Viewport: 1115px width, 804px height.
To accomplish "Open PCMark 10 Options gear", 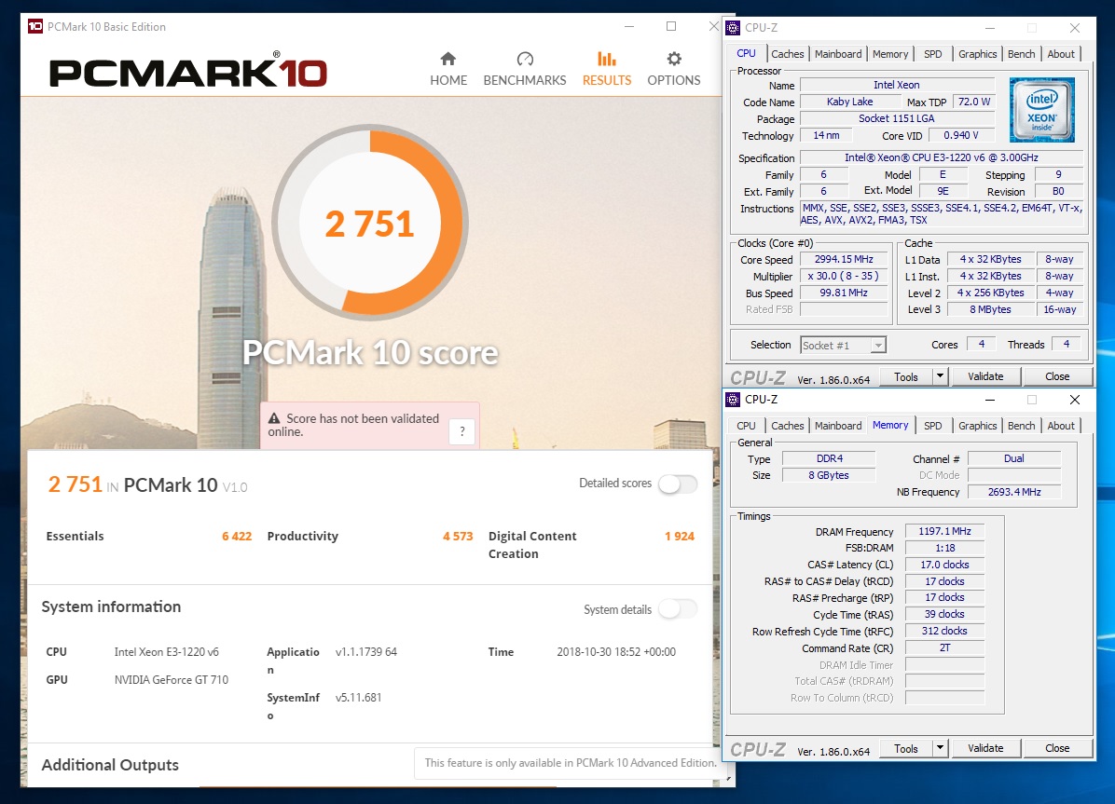I will click(673, 69).
